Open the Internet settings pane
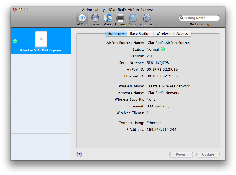The width and height of the screenshot is (236, 175). pos(95,18)
